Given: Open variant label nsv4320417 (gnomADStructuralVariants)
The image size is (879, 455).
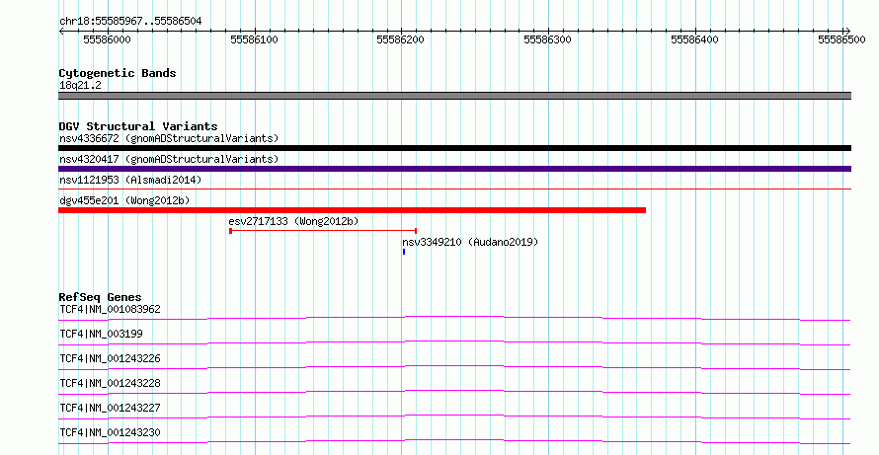Looking at the screenshot, I should coord(169,159).
